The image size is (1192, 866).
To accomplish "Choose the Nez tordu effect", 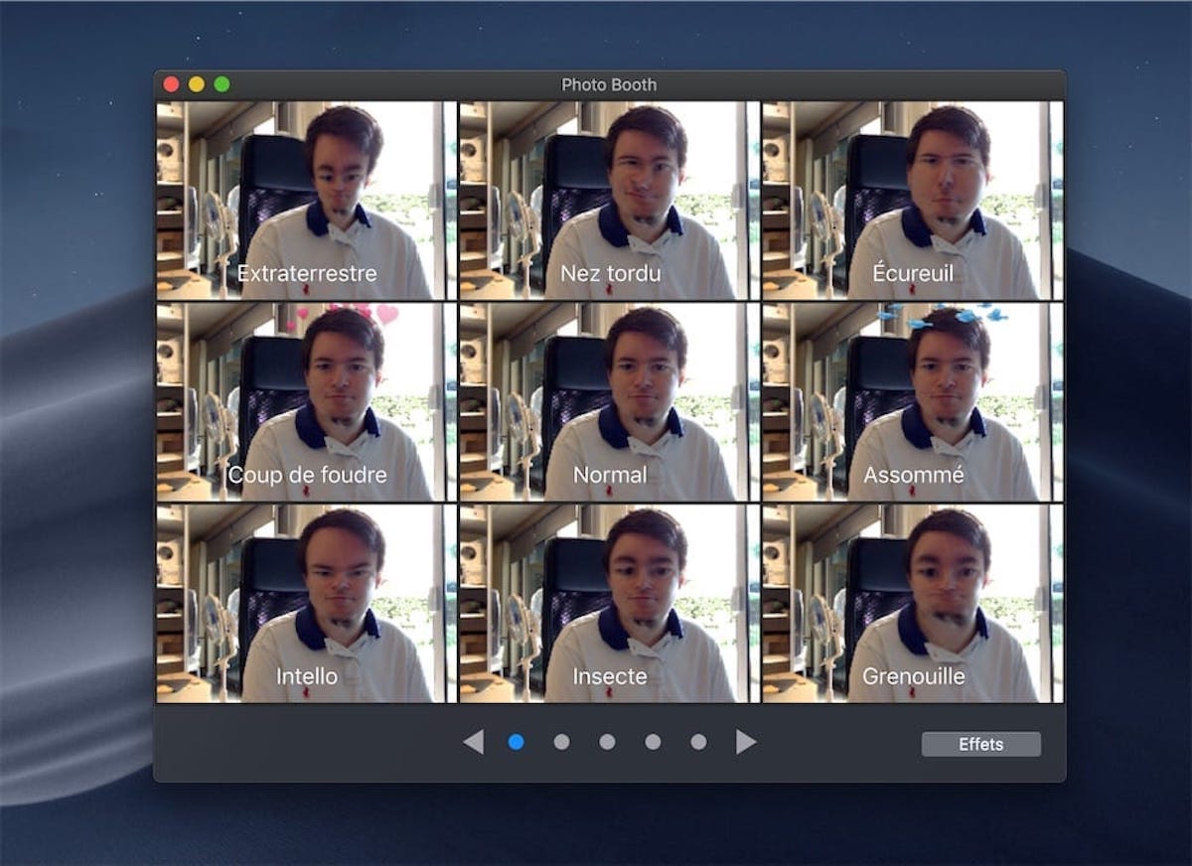I will click(609, 201).
